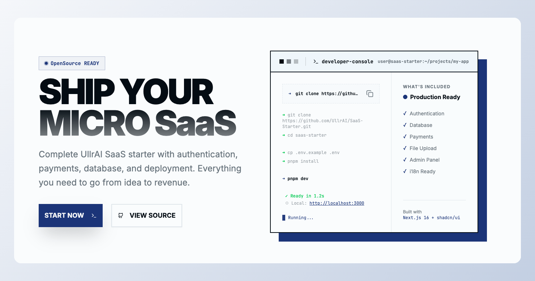Click the START NOW button

click(70, 216)
